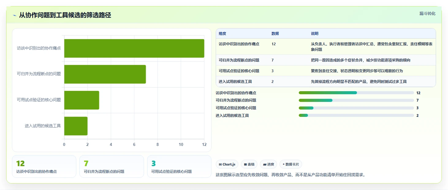Click the description starting 把同一原因造成
448x190 pixels.
361,60
